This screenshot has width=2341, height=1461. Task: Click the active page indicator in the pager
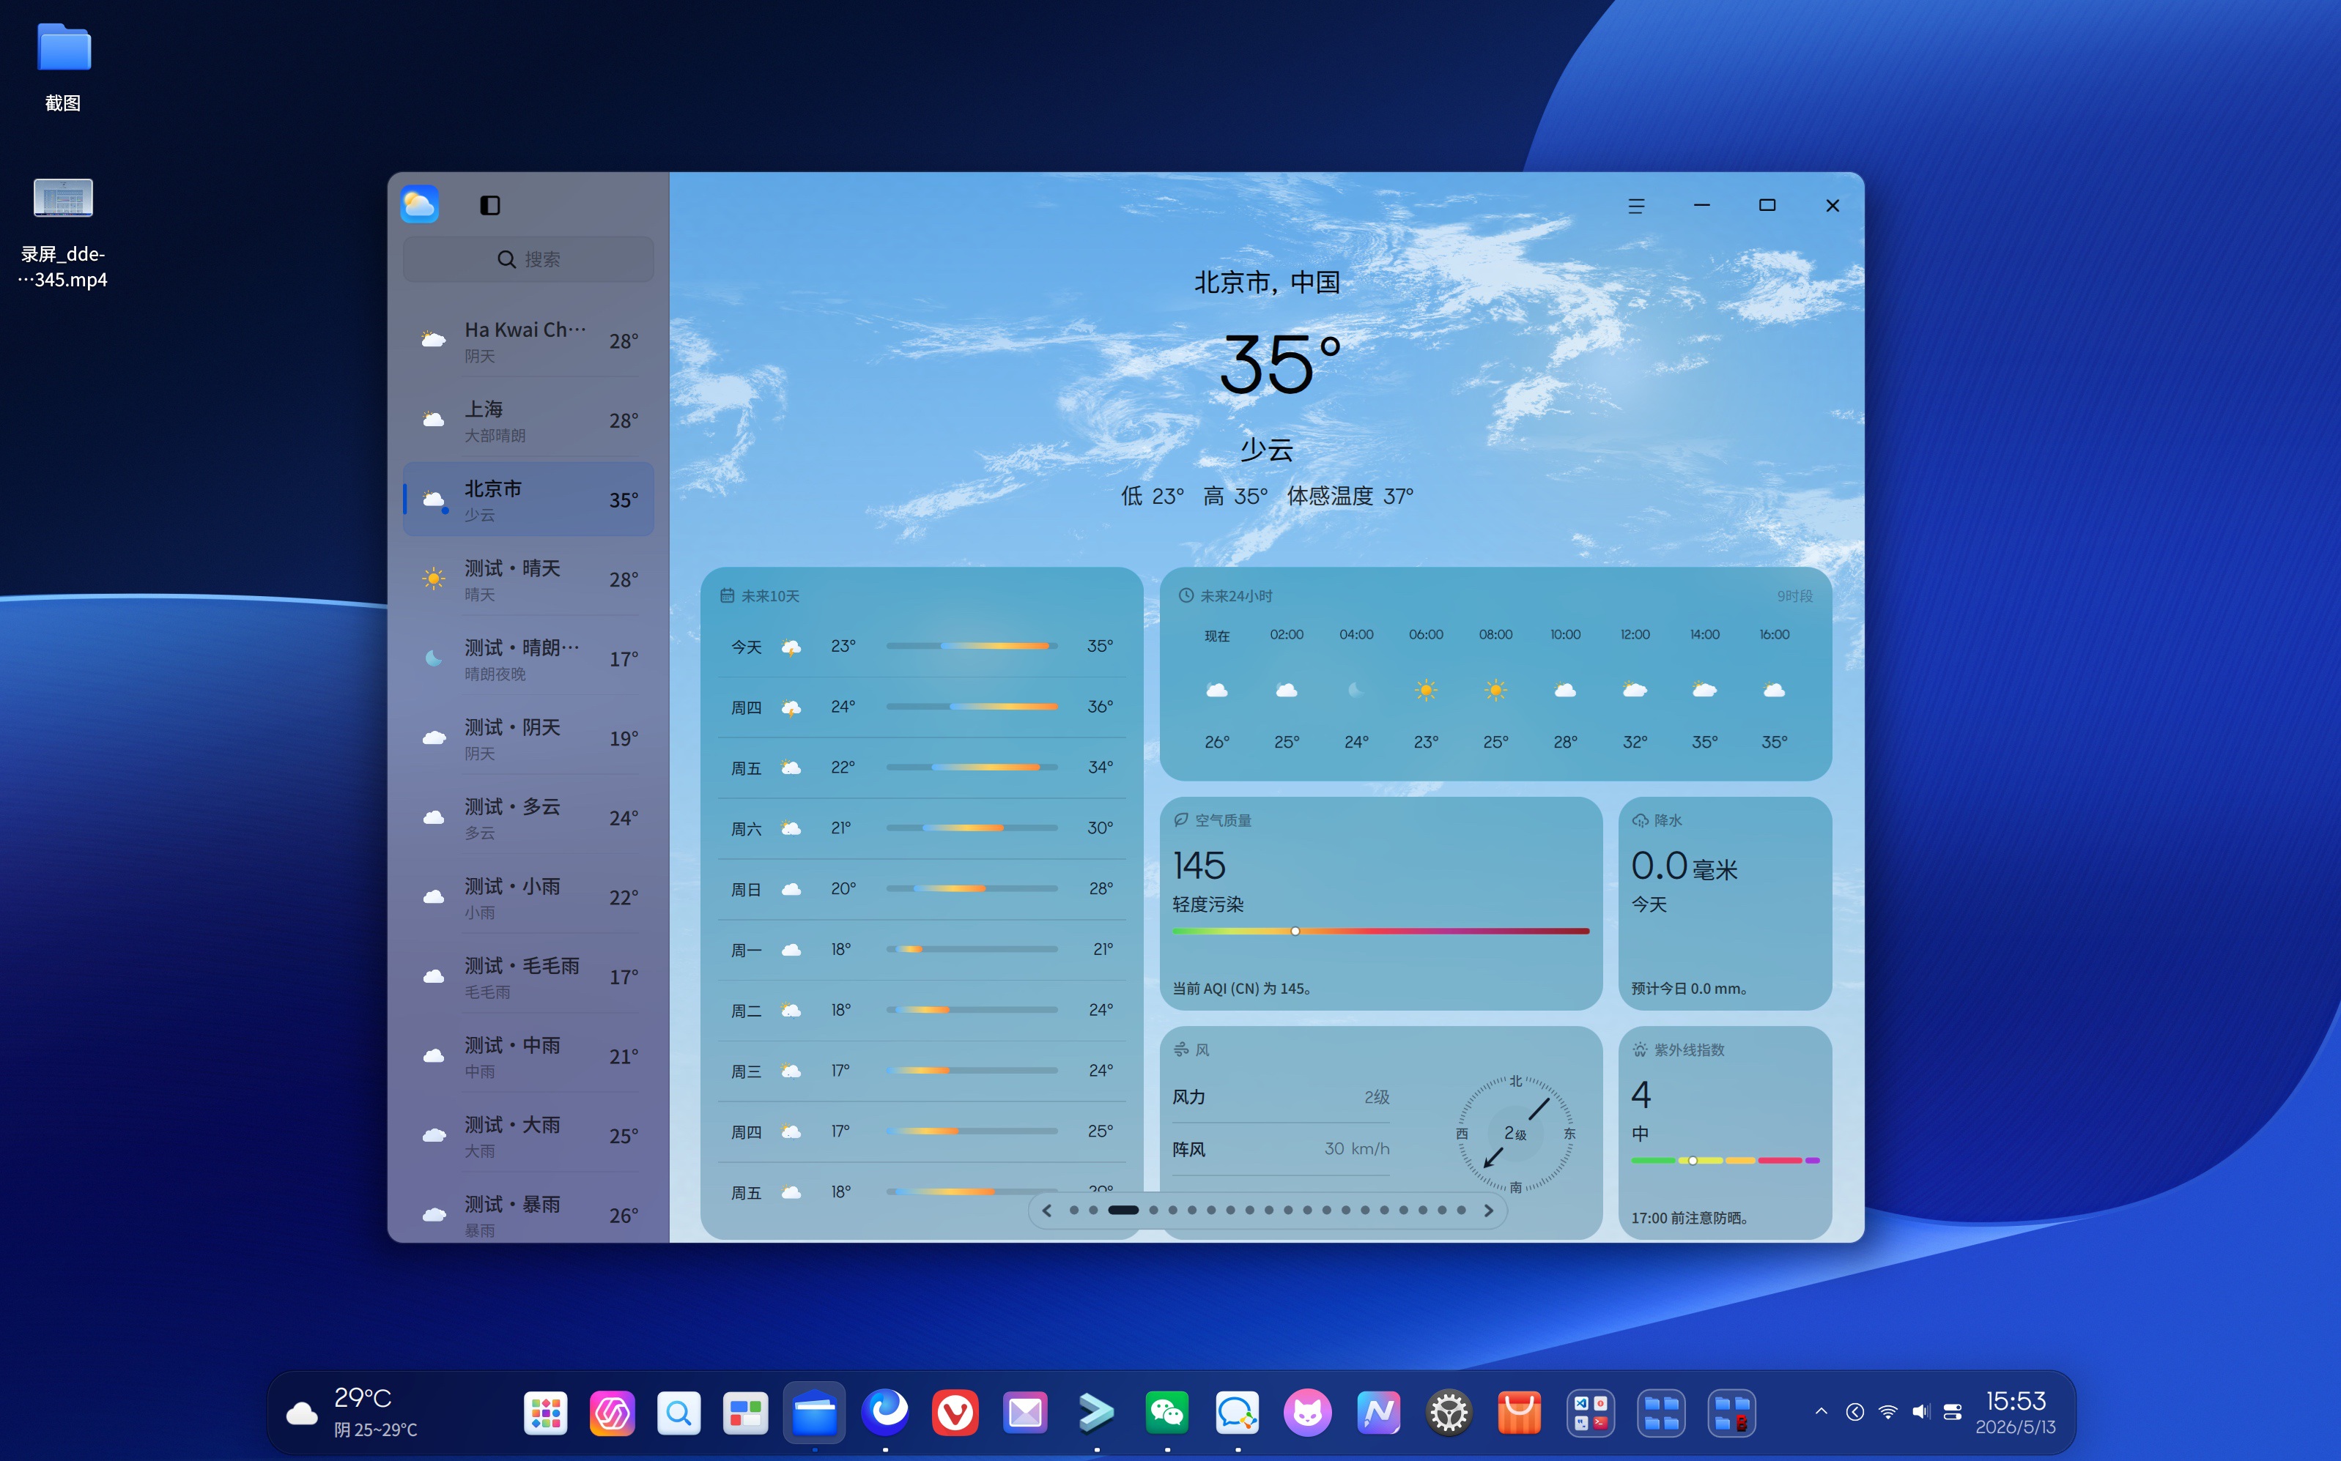pos(1123,1210)
